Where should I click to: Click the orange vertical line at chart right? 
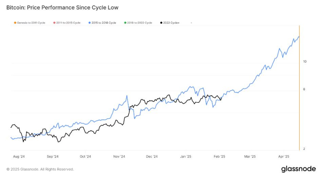tap(299, 88)
